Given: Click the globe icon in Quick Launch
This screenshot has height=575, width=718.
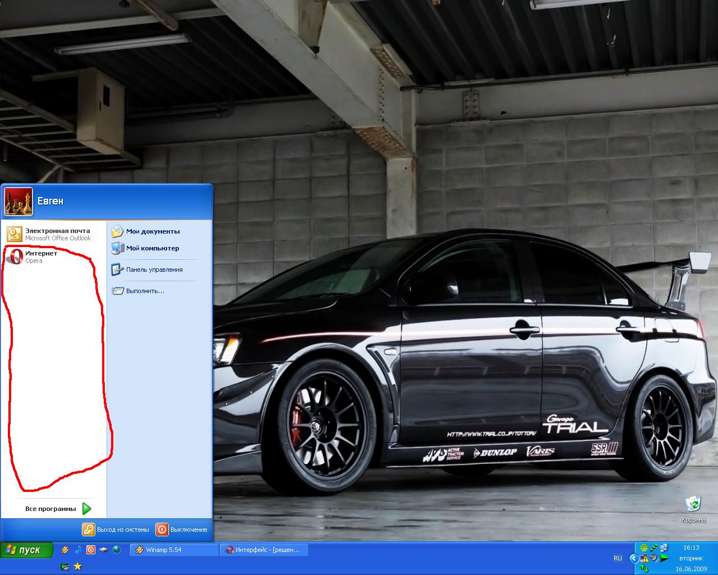Looking at the screenshot, I should pyautogui.click(x=117, y=550).
